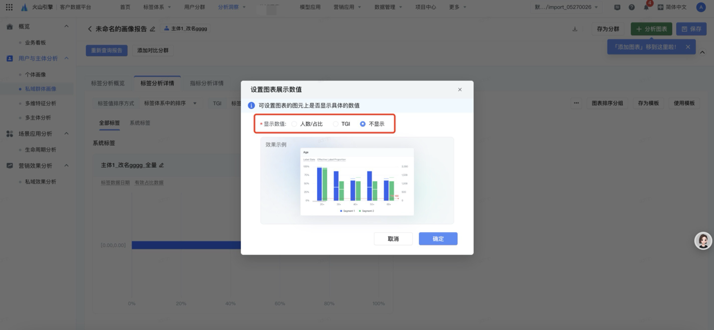Screen dimensions: 714x330
Task: Select the TGI radio option
Action: (x=336, y=124)
